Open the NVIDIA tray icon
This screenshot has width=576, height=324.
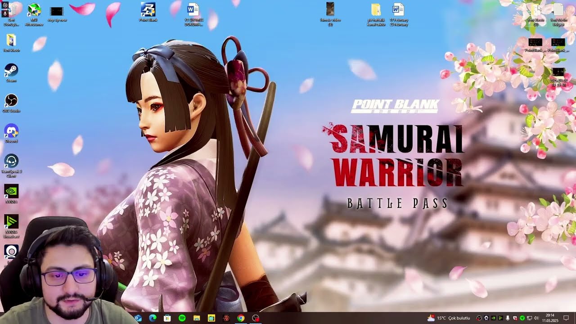point(493,318)
